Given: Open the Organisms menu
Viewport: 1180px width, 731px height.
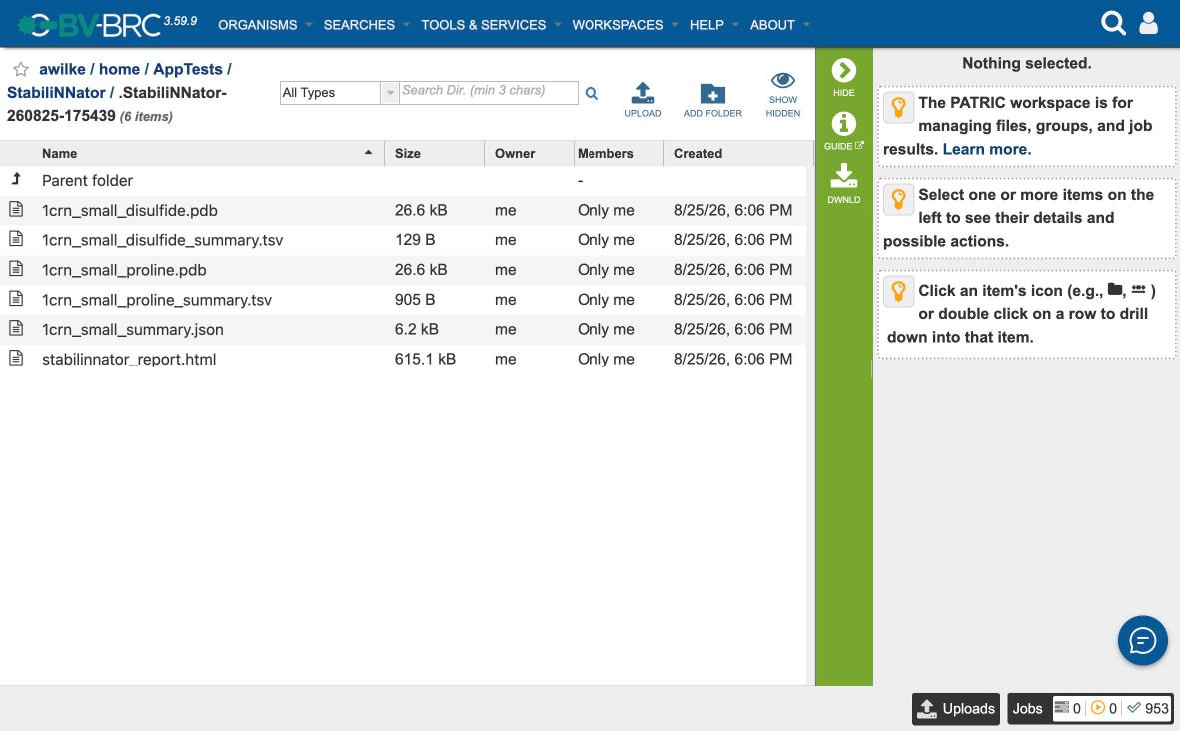Looking at the screenshot, I should pyautogui.click(x=258, y=25).
